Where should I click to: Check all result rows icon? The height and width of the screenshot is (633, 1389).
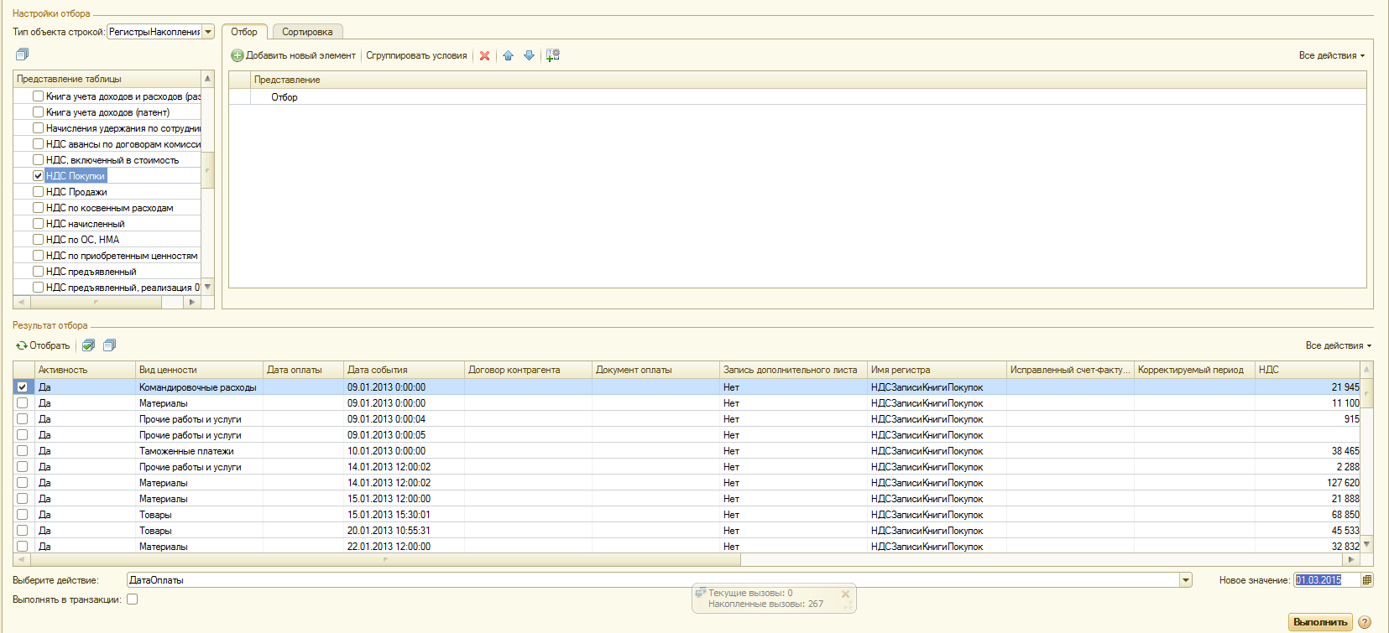(x=88, y=345)
